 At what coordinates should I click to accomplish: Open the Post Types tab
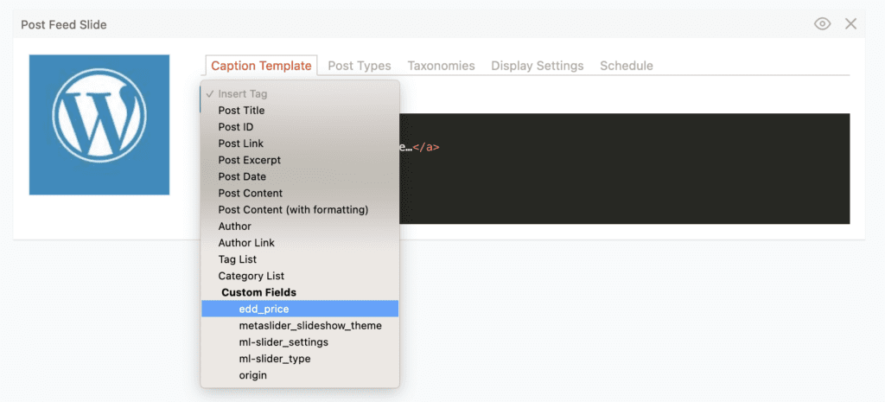360,66
